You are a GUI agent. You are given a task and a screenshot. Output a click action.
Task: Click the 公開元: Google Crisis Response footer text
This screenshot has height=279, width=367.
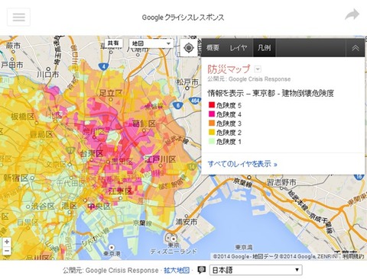[111, 270]
